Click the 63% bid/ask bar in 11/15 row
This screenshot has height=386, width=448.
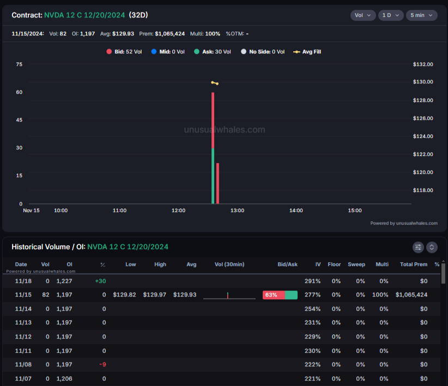tap(280, 295)
